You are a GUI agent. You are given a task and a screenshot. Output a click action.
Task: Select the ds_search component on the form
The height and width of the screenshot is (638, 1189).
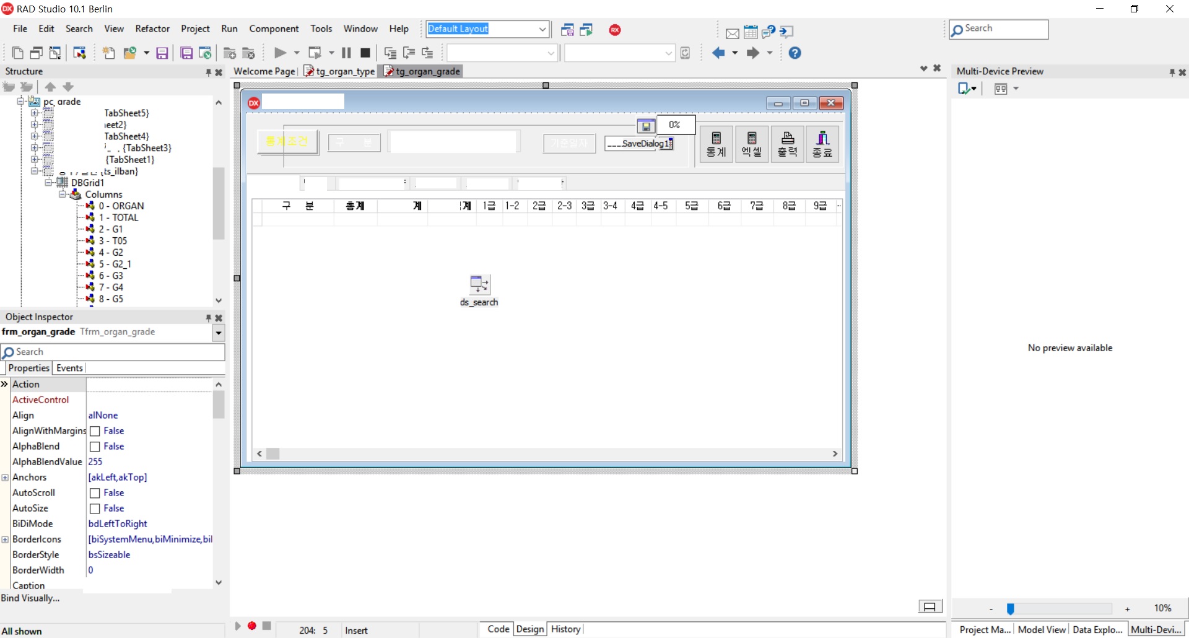point(479,285)
